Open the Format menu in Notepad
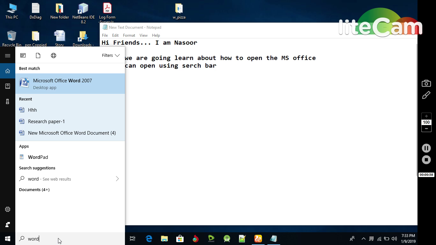The image size is (436, 245). [129, 35]
